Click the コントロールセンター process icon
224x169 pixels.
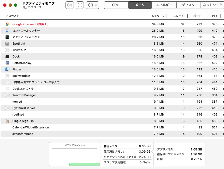(x=7, y=31)
